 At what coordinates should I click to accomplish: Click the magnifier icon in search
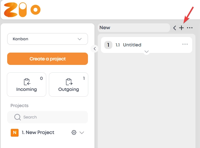(18, 117)
